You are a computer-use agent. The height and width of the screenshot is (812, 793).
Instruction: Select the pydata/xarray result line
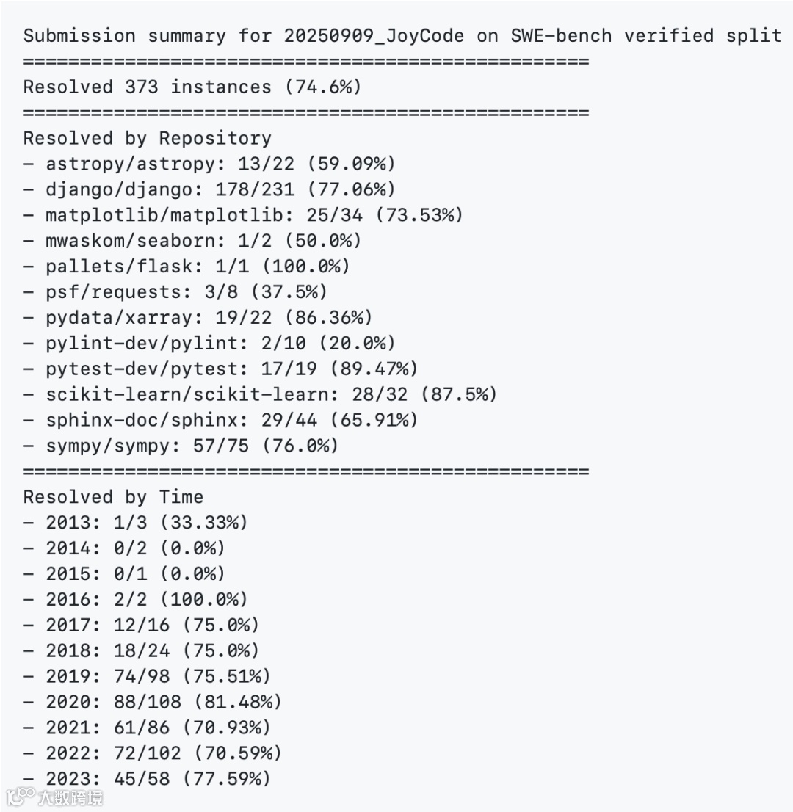point(198,317)
